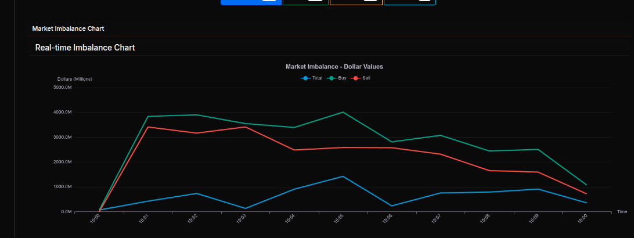Click the Sell line point at 15:51

pos(149,127)
